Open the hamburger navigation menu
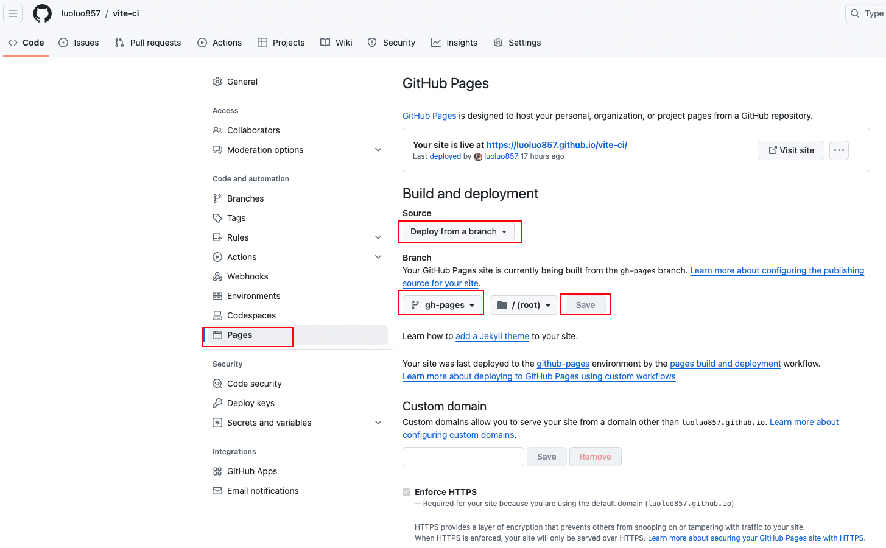 coord(13,13)
